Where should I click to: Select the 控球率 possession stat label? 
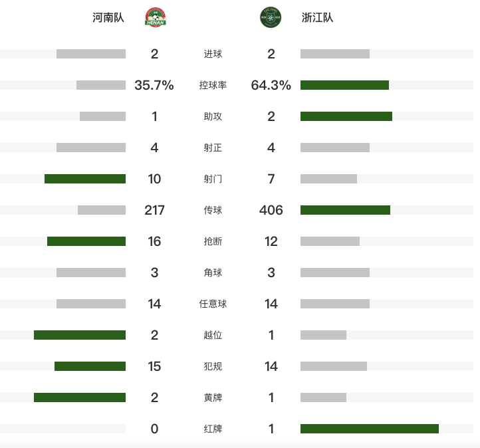(x=213, y=85)
